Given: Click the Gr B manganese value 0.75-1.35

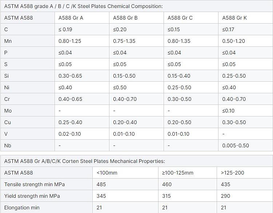Looking at the screenshot, I should [124, 41].
